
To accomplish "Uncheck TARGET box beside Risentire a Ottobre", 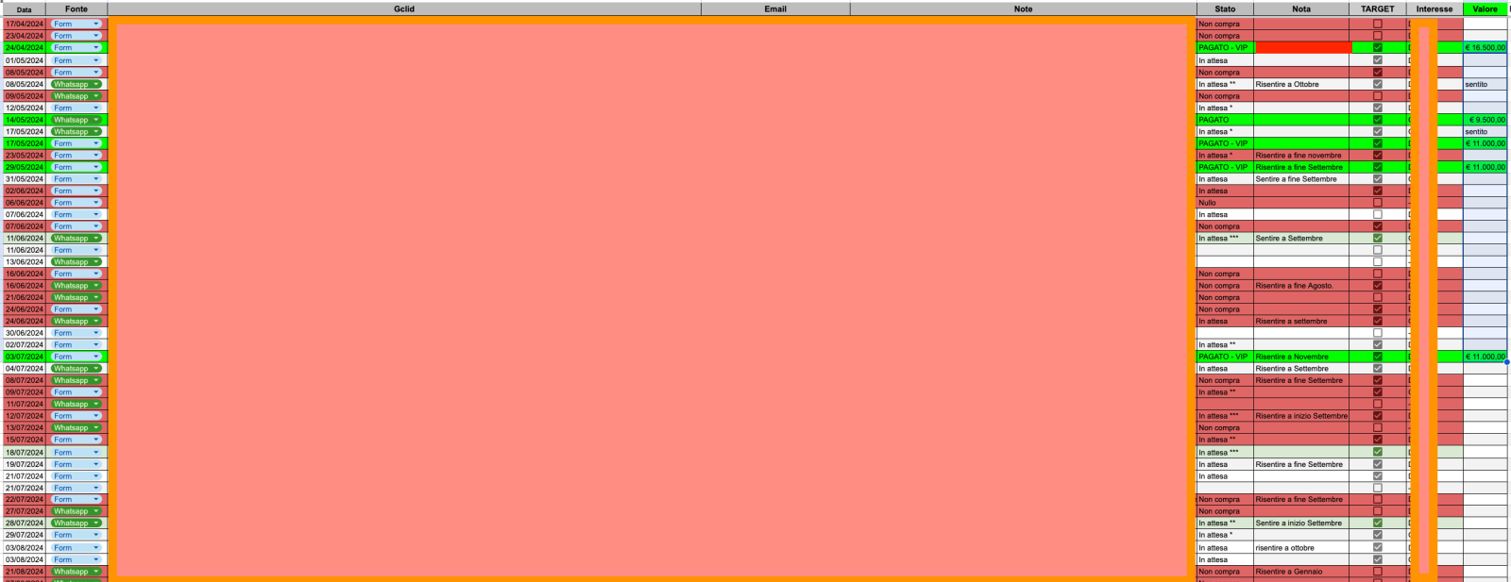I will (x=1377, y=84).
